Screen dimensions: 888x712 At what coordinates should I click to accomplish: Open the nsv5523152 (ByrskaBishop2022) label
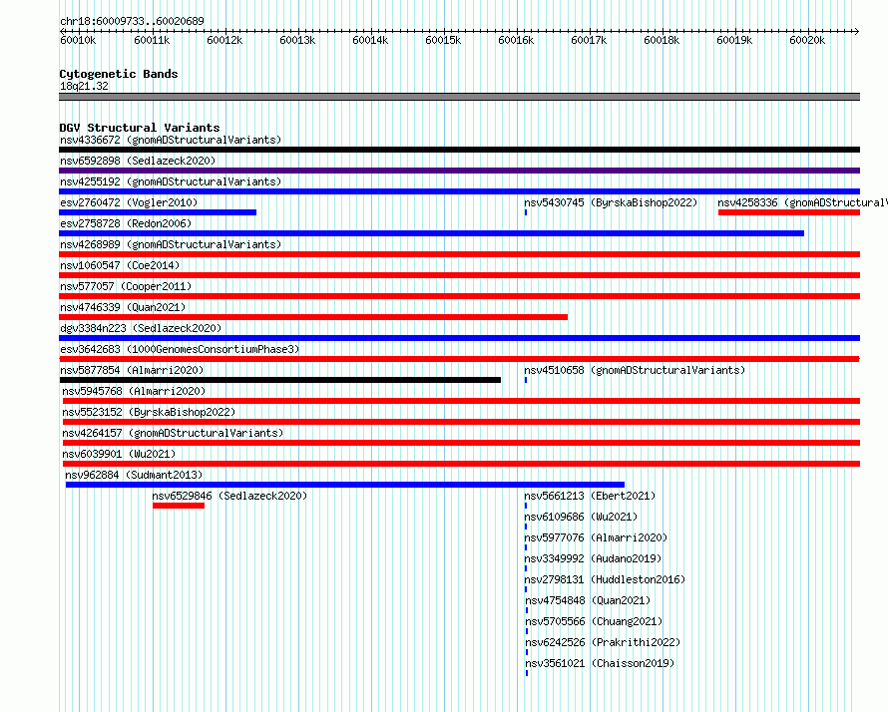pos(149,412)
